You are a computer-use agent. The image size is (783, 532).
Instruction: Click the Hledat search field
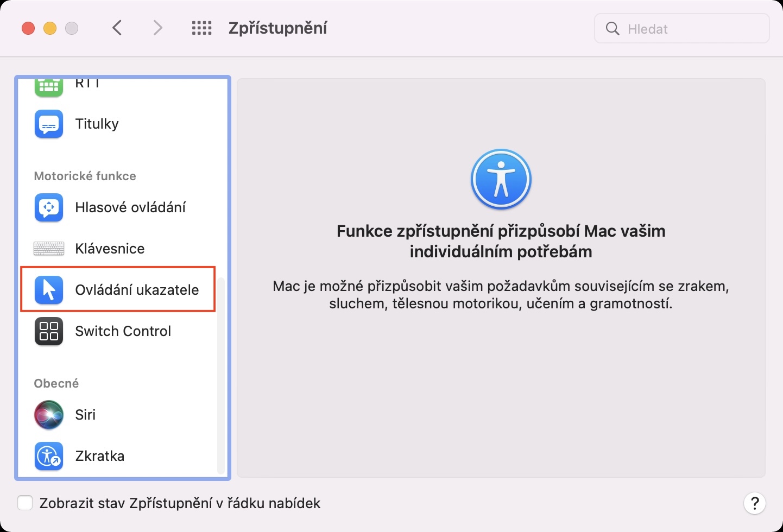[x=681, y=28]
